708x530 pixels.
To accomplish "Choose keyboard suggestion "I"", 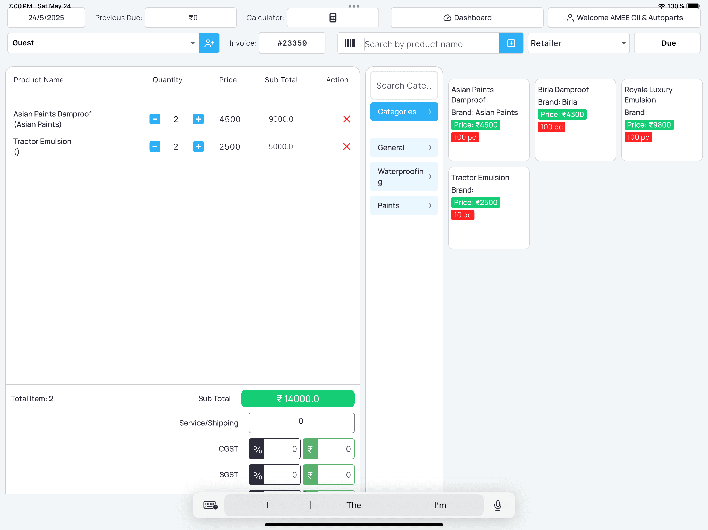I will pos(268,505).
